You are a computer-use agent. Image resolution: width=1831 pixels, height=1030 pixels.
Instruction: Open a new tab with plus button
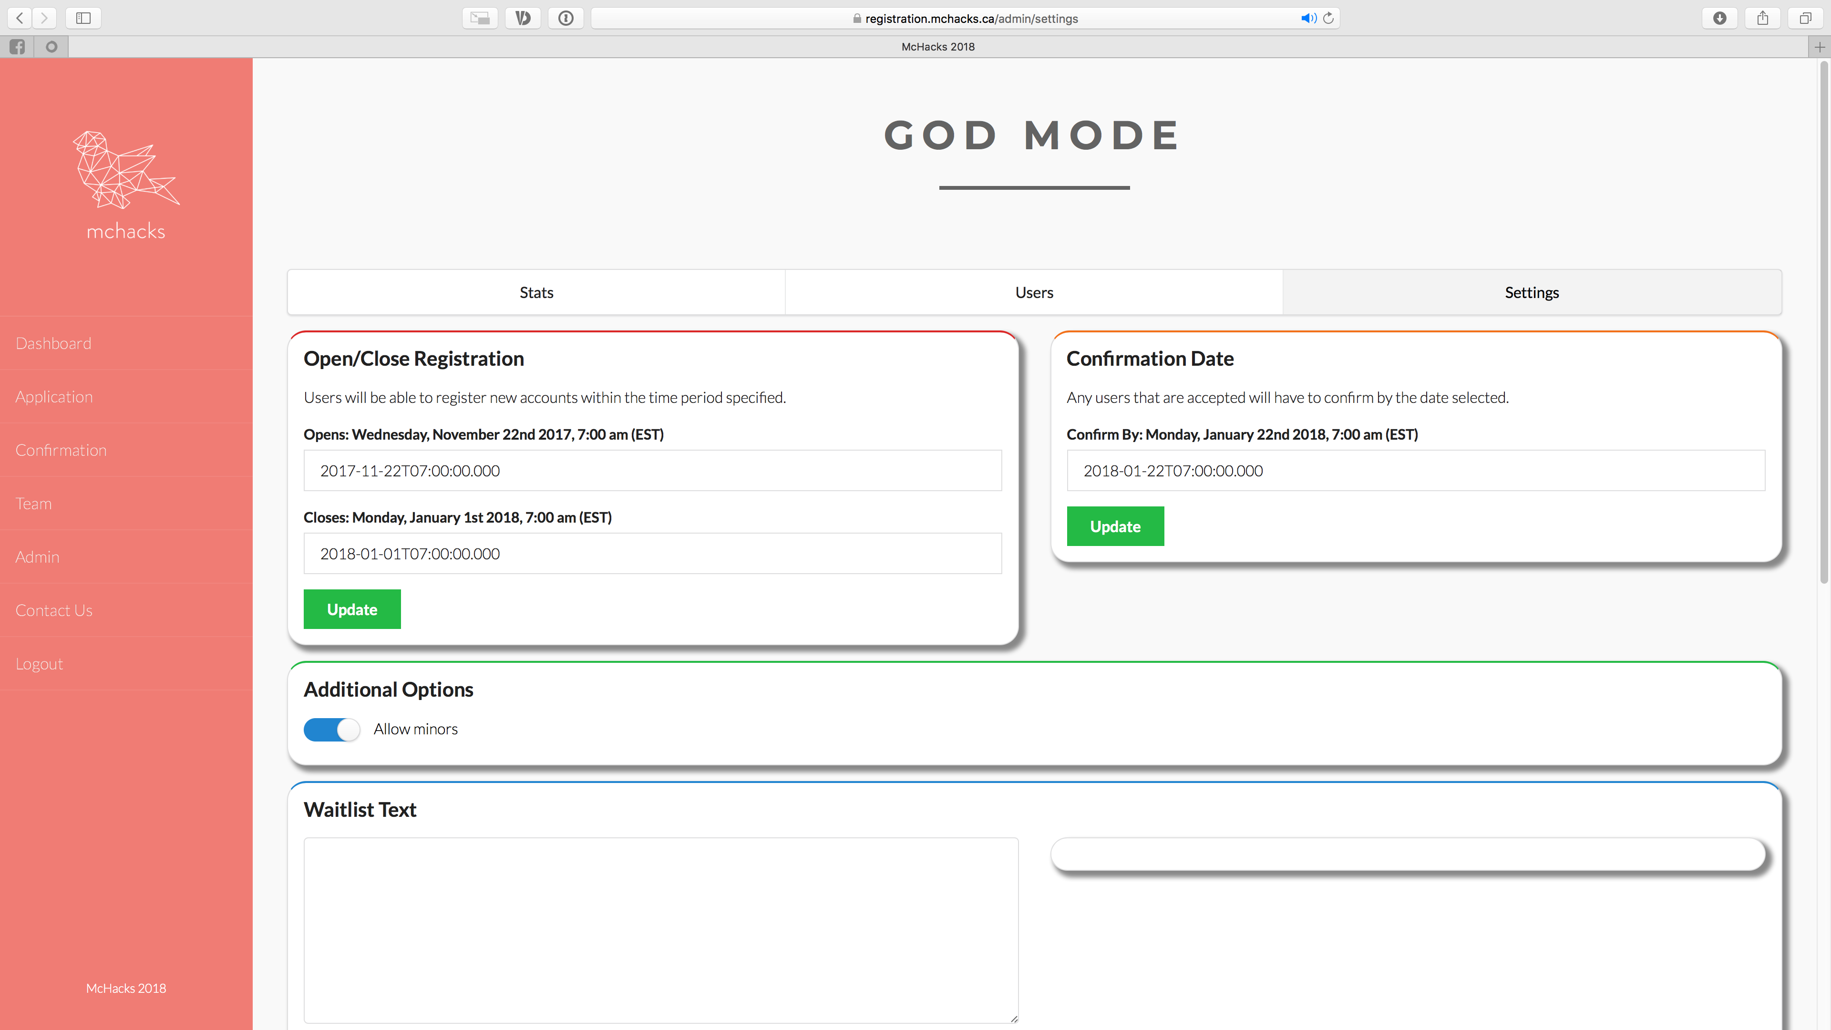tap(1820, 47)
